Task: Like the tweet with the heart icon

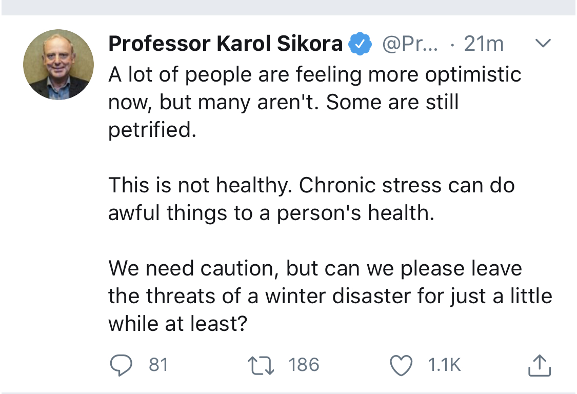Action: (x=401, y=365)
